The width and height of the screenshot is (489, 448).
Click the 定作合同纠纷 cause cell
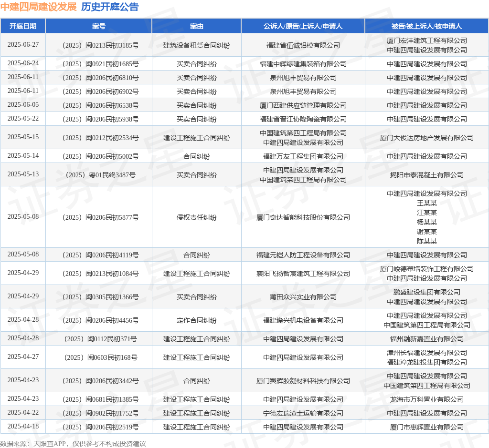pyautogui.click(x=196, y=320)
